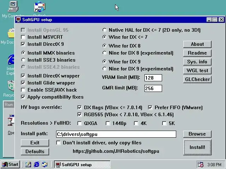Open the Internet Explorer desktop icon
Screen dimensions: 226x169
(x=11, y=60)
